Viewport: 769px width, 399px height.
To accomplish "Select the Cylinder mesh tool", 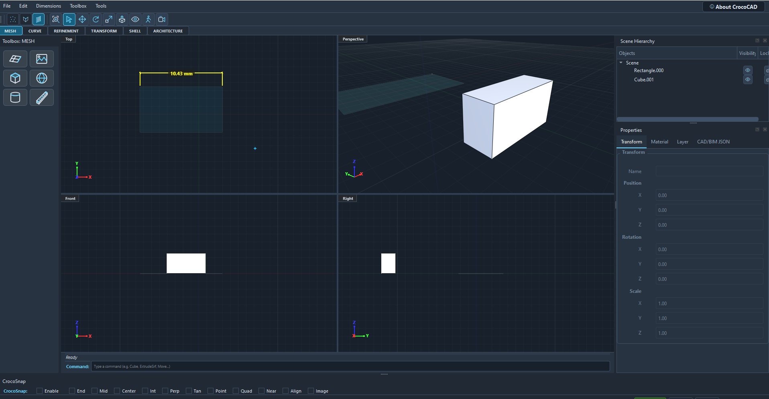I will [x=15, y=97].
